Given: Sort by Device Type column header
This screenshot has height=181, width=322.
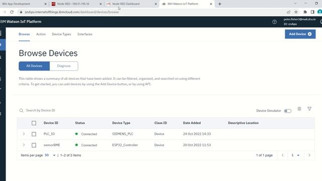Looking at the screenshot, I should click(x=121, y=123).
